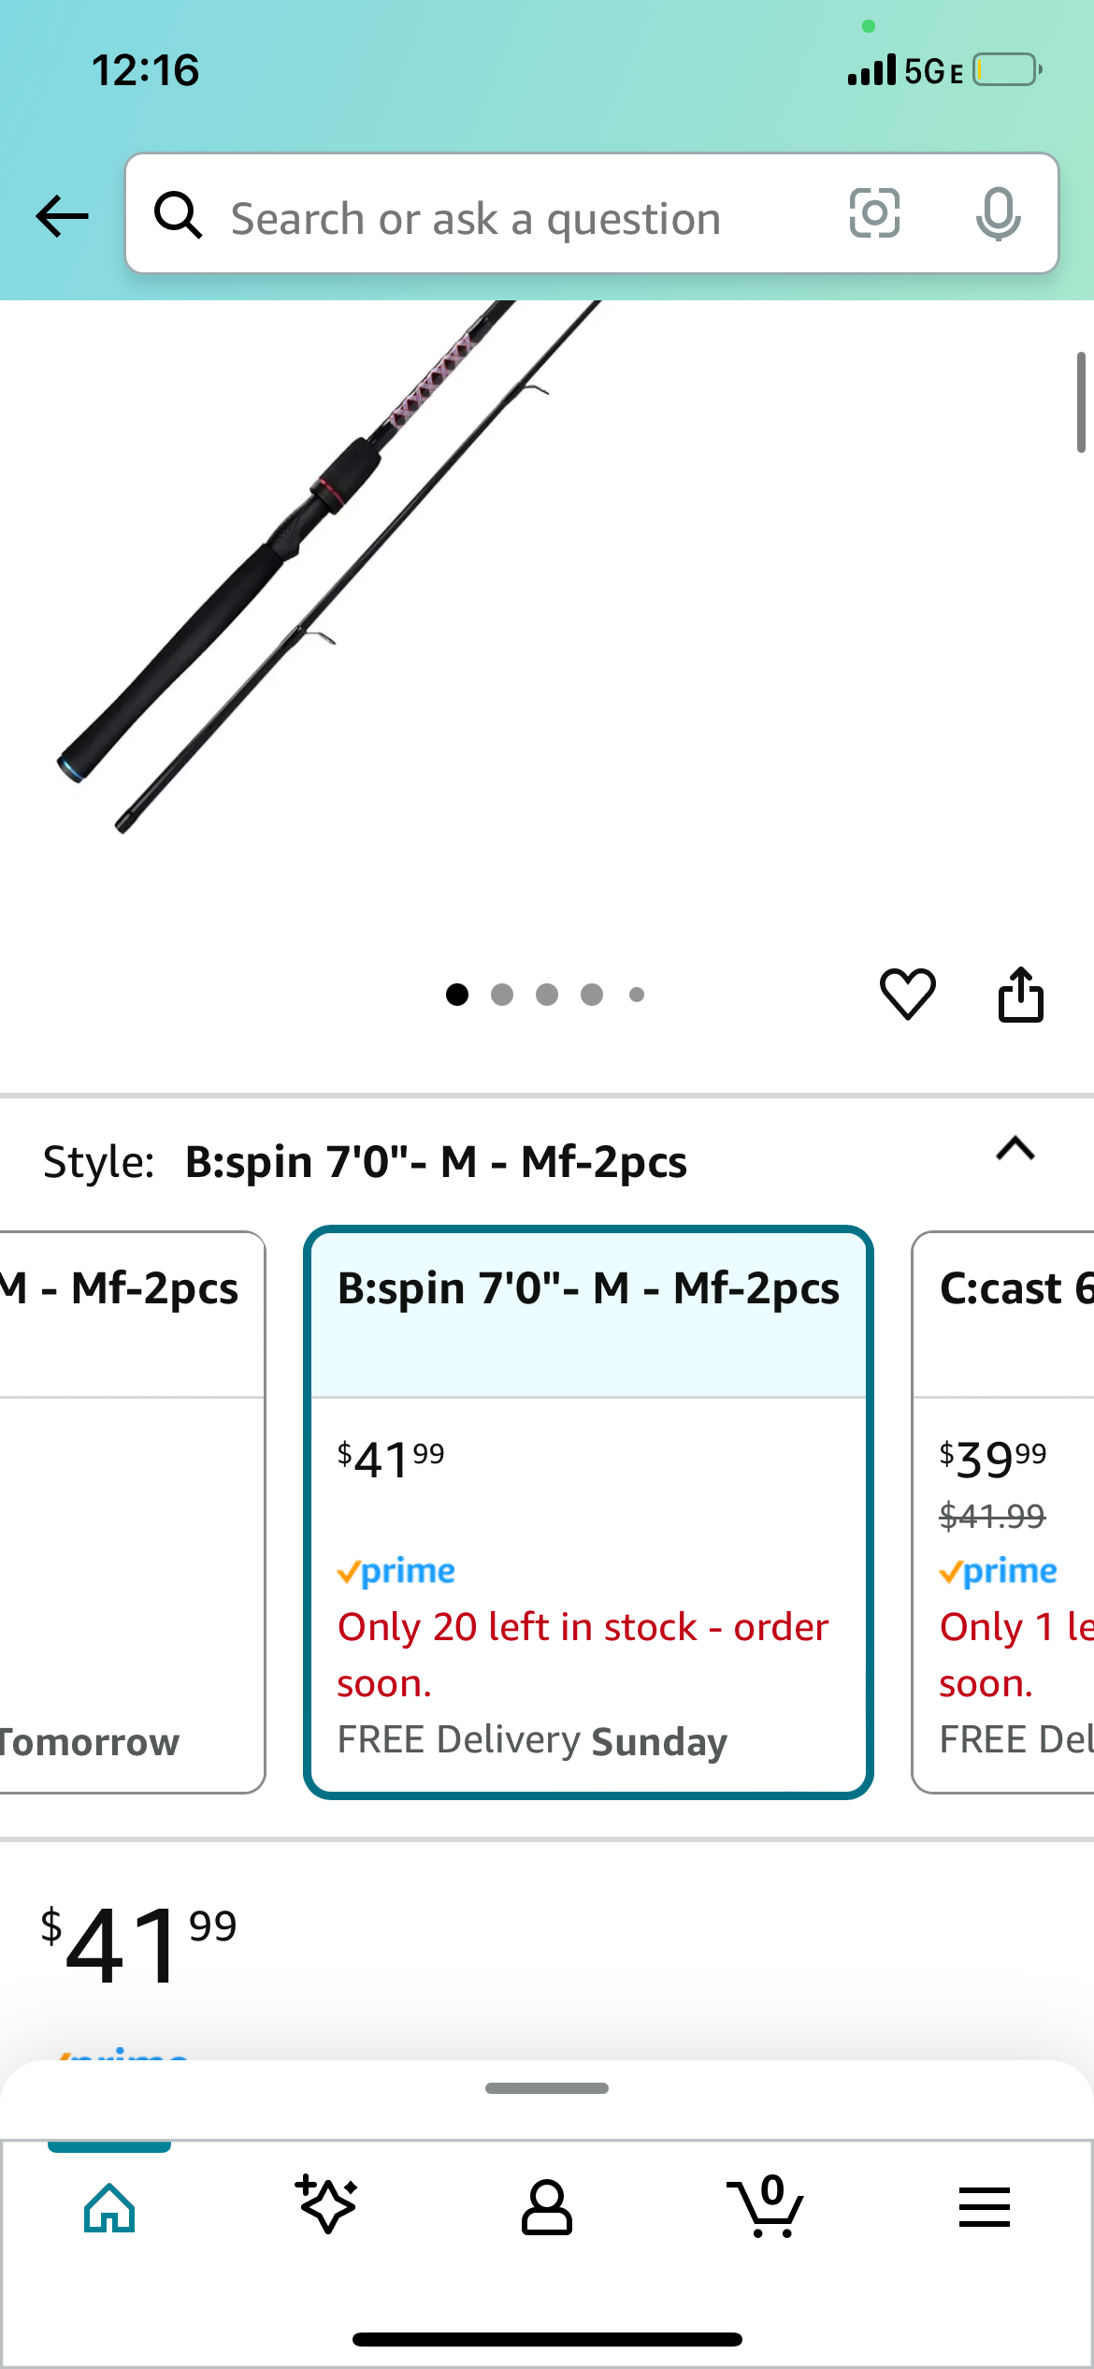This screenshot has width=1094, height=2369.
Task: Tap the back arrow icon
Action: click(62, 216)
